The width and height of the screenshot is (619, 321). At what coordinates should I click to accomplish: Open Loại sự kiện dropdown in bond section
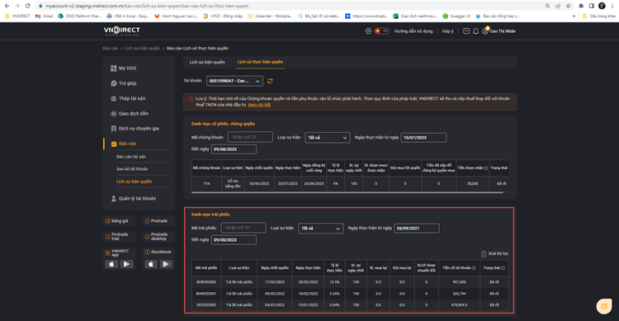coord(320,229)
